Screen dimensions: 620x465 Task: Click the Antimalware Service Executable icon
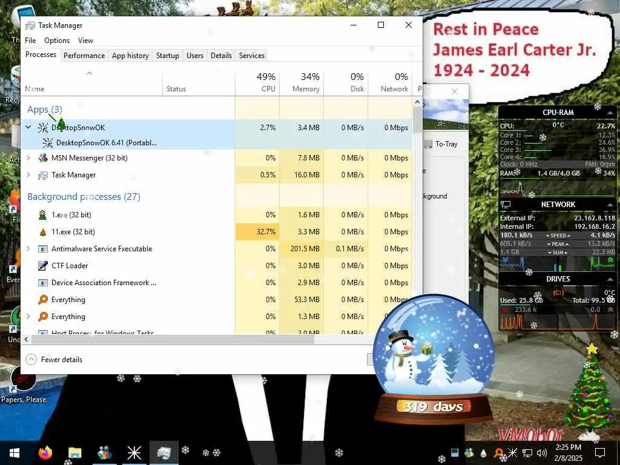pyautogui.click(x=43, y=249)
